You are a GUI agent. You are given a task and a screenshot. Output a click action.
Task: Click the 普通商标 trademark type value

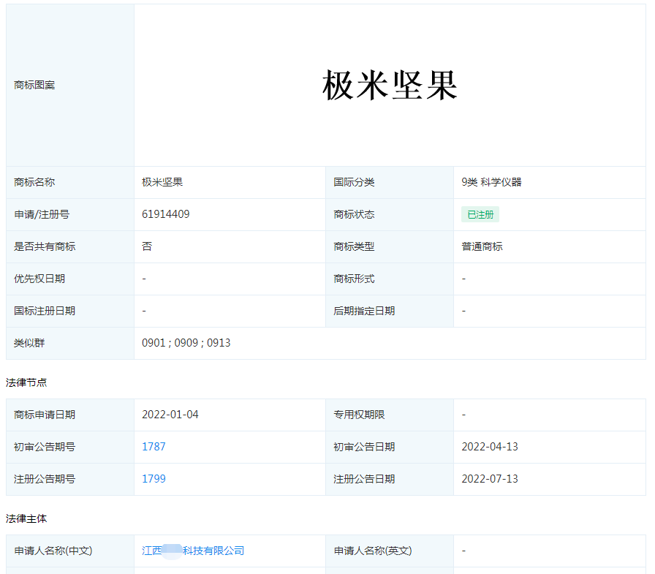482,246
